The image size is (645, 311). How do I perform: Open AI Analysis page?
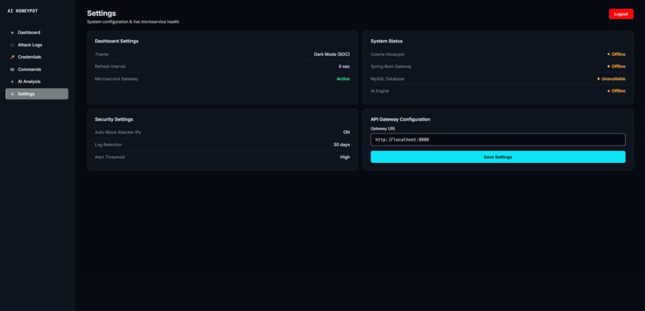(x=37, y=82)
